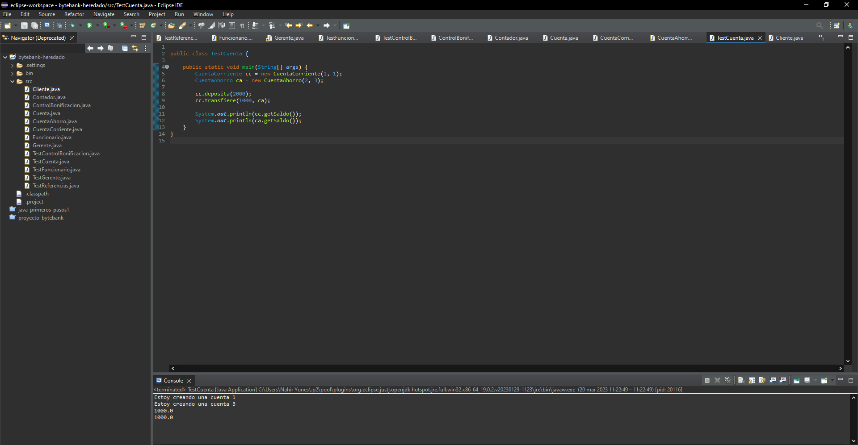The image size is (858, 445).
Task: Show hidden editor tabs list chevron
Action: click(821, 37)
